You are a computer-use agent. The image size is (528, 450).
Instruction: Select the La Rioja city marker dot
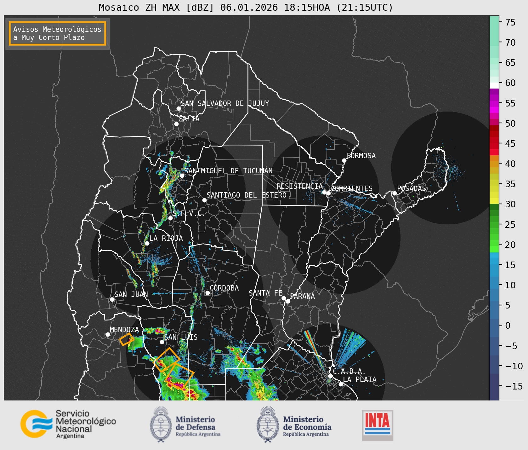147,243
